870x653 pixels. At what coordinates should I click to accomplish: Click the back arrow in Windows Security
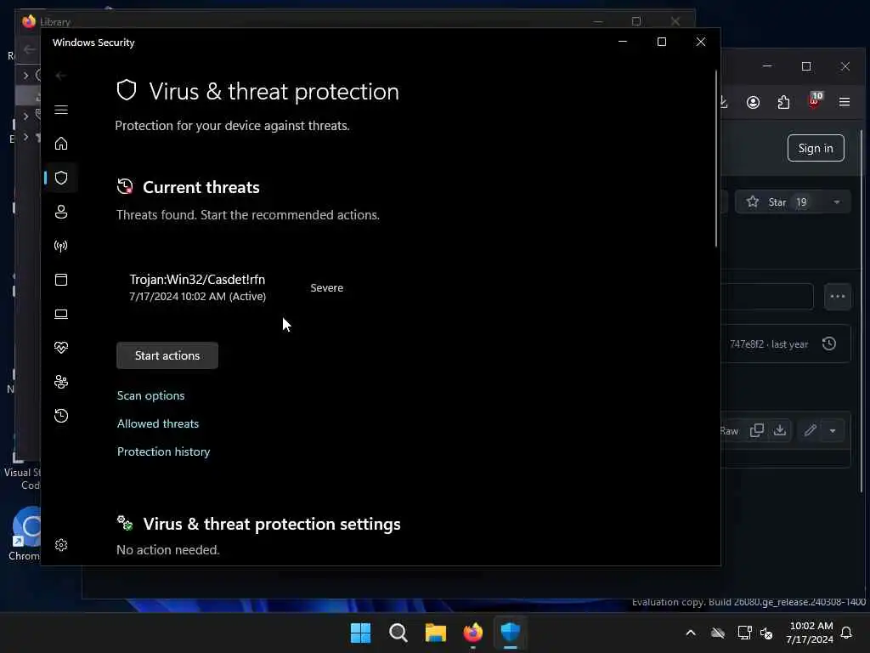(61, 76)
